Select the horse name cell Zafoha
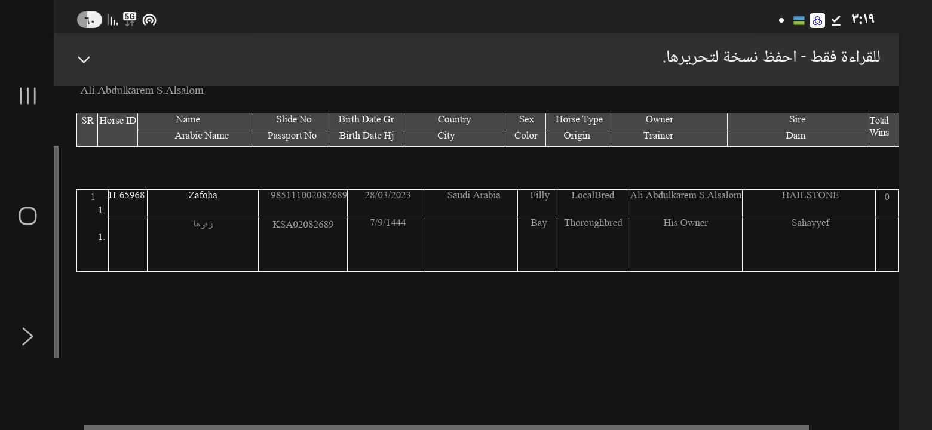Screen dimensions: 932x430 click(203, 196)
